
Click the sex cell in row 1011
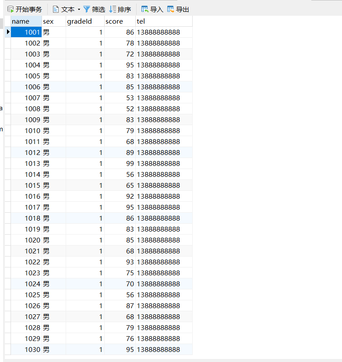click(54, 141)
